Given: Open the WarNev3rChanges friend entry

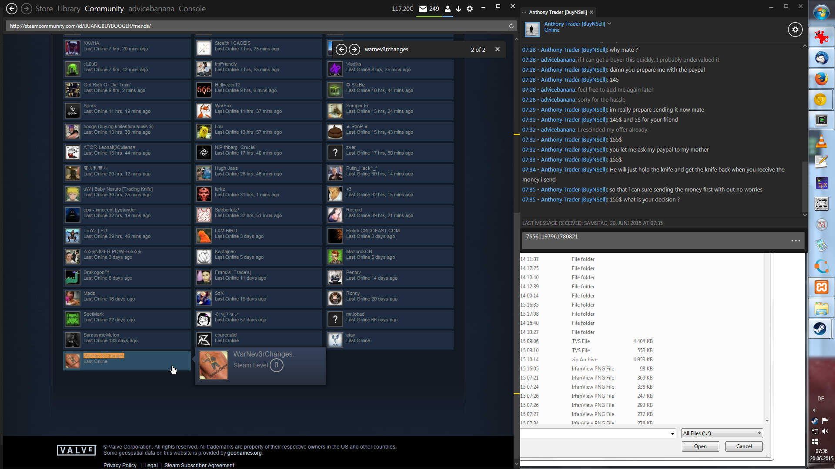Looking at the screenshot, I should click(x=104, y=356).
